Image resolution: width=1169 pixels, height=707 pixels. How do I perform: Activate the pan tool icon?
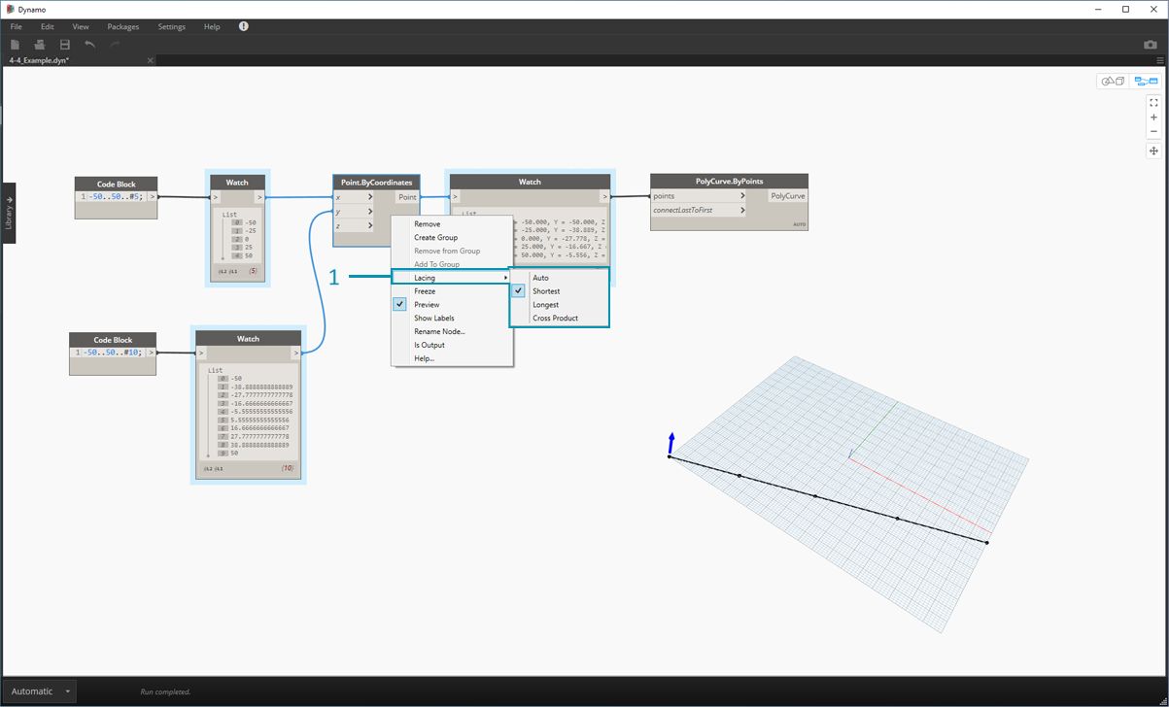[x=1153, y=151]
